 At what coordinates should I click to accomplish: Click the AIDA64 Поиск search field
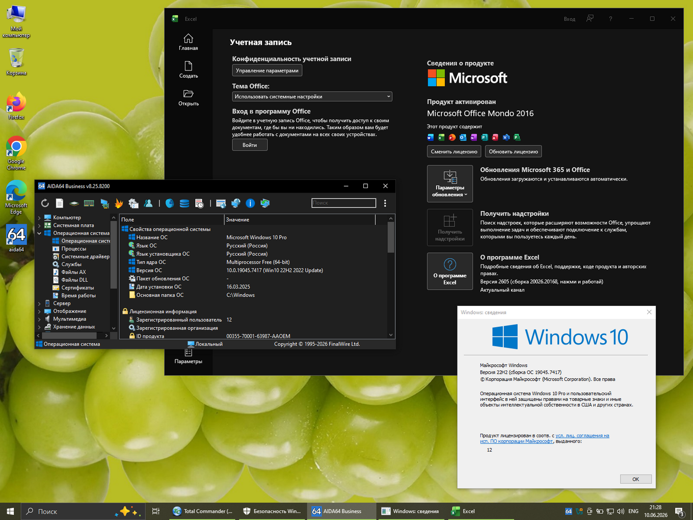click(x=344, y=203)
